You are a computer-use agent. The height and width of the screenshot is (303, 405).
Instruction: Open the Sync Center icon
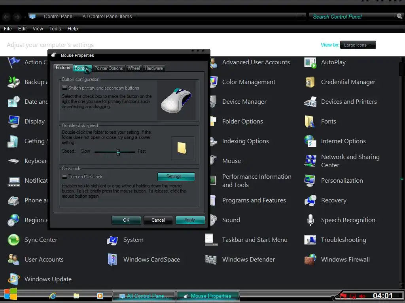point(13,240)
